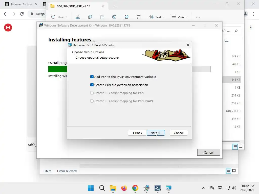
Task: Open MEGA page three-dot options menu
Action: 251,28
